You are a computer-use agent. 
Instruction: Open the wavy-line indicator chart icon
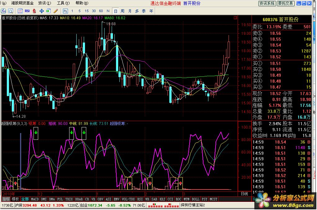point(20,11)
